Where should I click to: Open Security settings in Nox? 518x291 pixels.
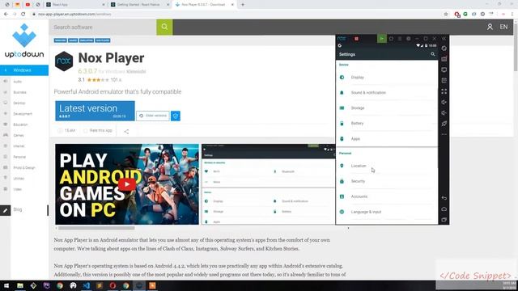pos(387,181)
